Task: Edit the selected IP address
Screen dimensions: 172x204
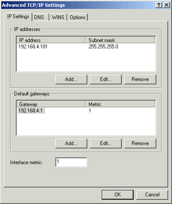Action: pyautogui.click(x=106, y=79)
